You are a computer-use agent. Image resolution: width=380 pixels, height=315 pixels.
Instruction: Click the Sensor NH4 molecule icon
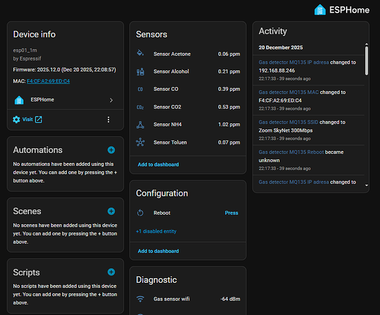coord(140,125)
